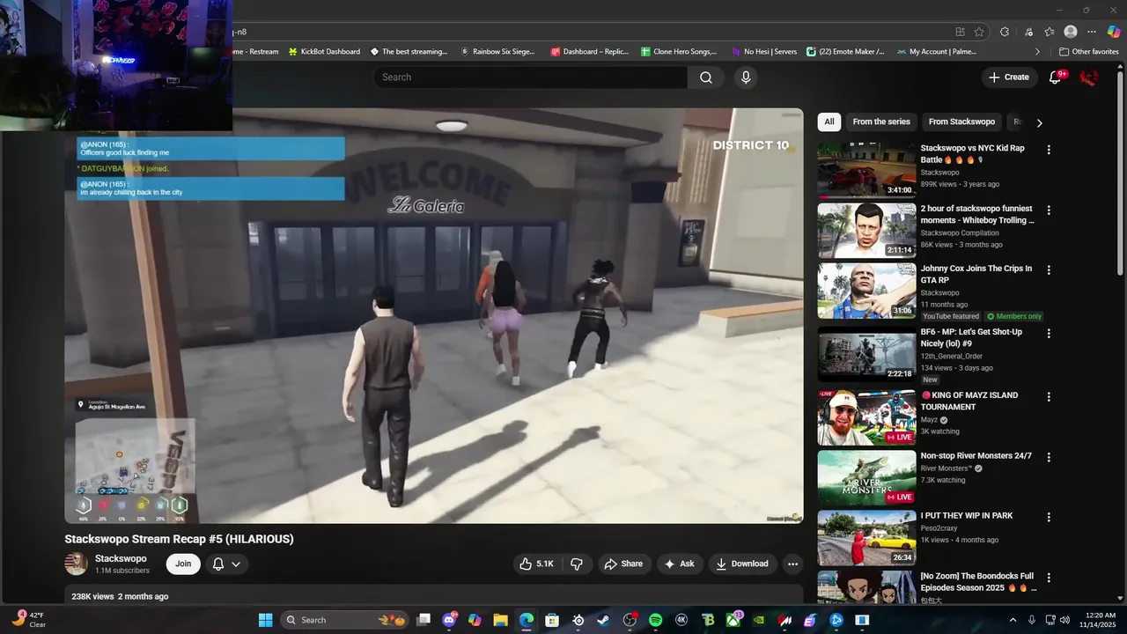This screenshot has height=634, width=1127.
Task: Open I PUT THEY WIP IN PARK thumbnail
Action: click(866, 538)
